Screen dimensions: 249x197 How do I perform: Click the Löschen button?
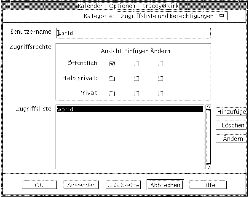tap(231, 125)
